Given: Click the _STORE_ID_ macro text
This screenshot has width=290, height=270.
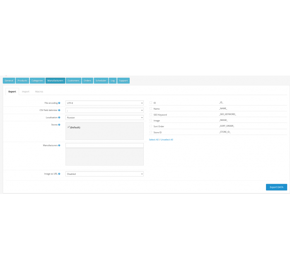Looking at the screenshot, I should [x=225, y=132].
